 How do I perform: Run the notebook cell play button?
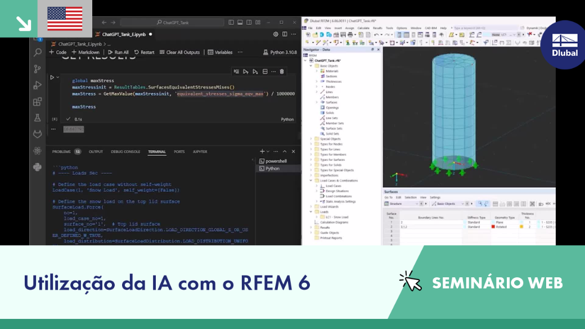[52, 77]
